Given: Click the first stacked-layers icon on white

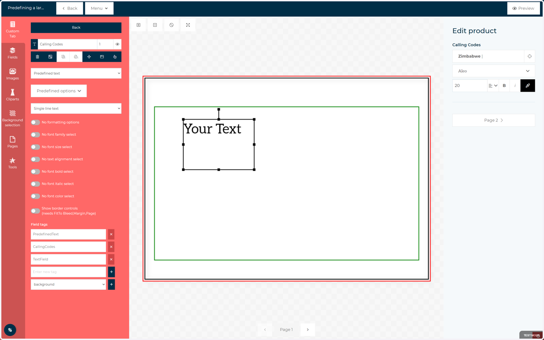Looking at the screenshot, I should (63, 57).
